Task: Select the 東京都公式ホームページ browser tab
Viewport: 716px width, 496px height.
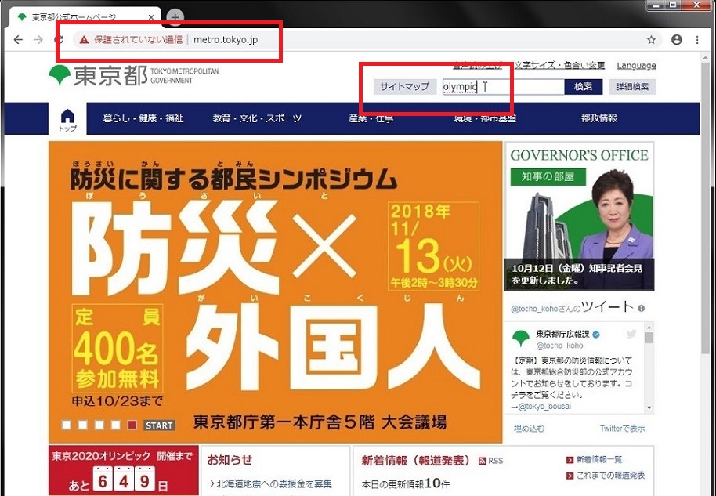Action: pyautogui.click(x=85, y=17)
